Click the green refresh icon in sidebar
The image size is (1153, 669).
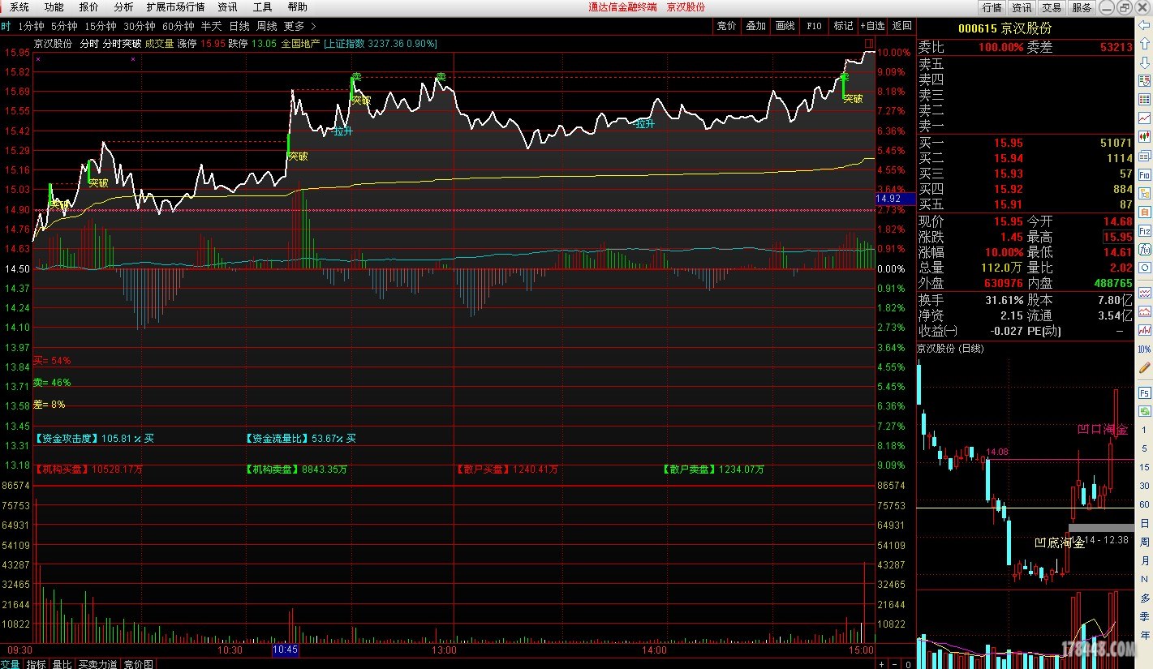point(1145,411)
